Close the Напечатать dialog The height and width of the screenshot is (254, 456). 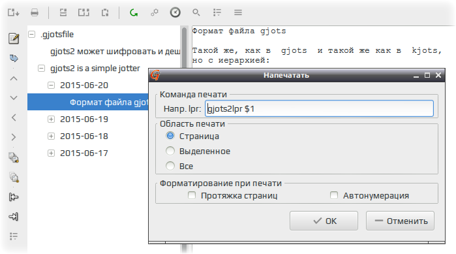pyautogui.click(x=438, y=75)
